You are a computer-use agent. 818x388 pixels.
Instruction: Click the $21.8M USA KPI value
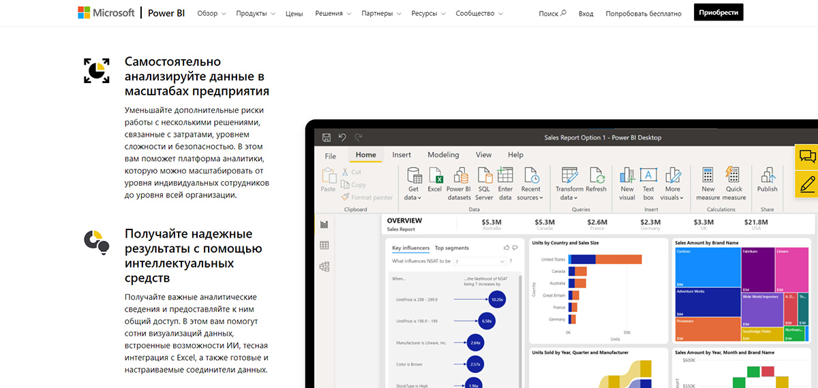click(x=756, y=222)
